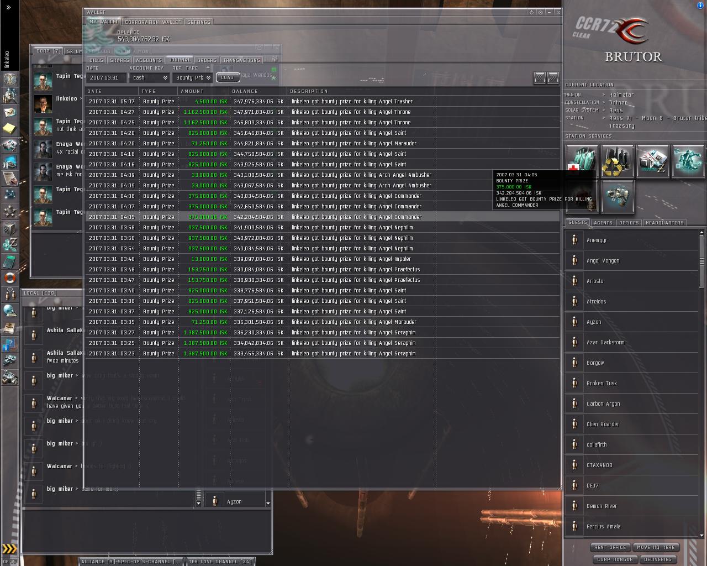The height and width of the screenshot is (566, 707).
Task: Click the 4,500.00 ISK amount cell
Action: coord(211,102)
